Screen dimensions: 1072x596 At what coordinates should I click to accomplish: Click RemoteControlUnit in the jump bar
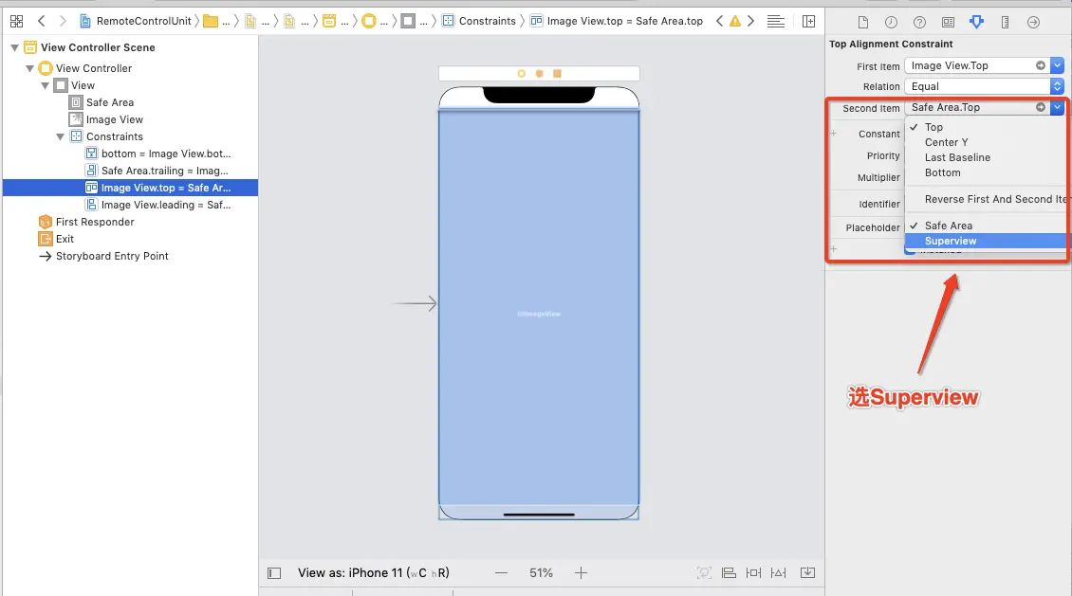pos(143,21)
